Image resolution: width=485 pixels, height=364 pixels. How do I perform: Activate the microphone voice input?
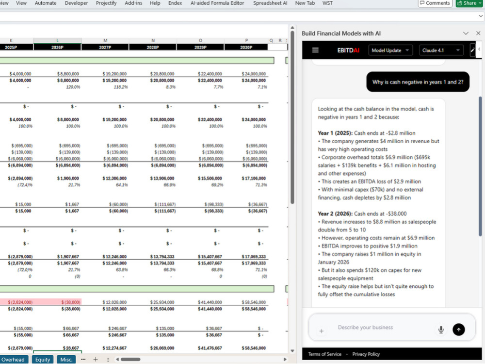point(441,330)
